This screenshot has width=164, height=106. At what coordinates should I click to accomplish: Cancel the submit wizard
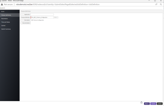tap(160, 104)
